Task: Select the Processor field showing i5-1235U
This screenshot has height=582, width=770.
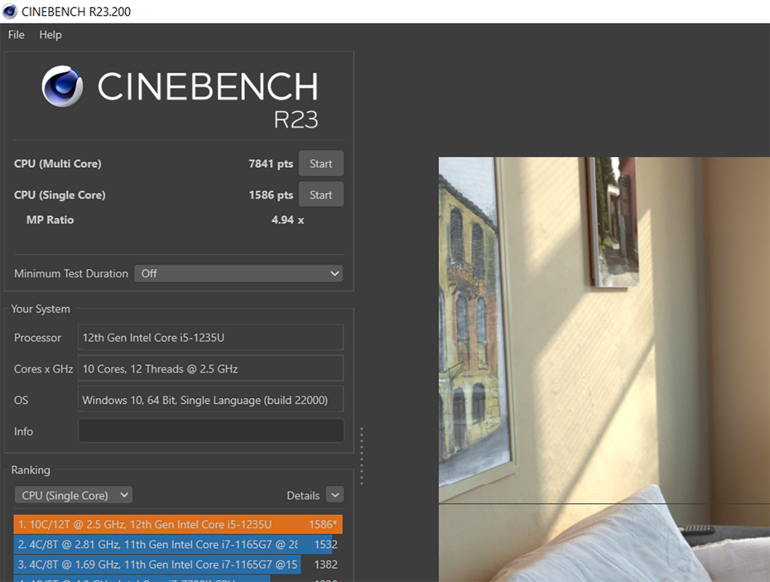Action: [x=211, y=337]
